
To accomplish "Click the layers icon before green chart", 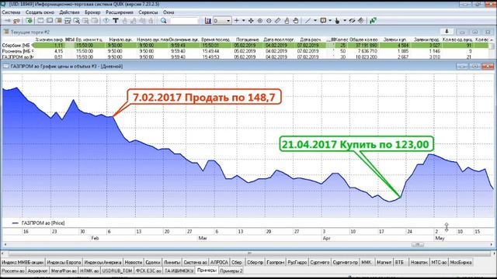I will [x=361, y=21].
